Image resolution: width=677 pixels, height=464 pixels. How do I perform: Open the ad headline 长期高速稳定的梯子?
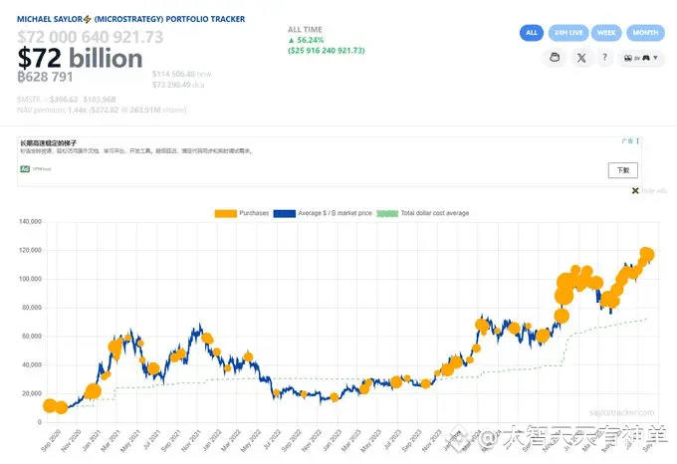(49, 142)
